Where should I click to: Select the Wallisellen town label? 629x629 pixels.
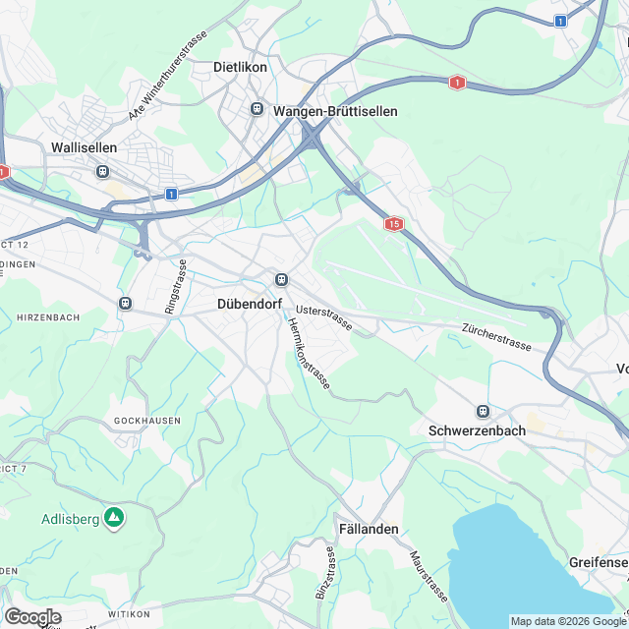pyautogui.click(x=85, y=147)
